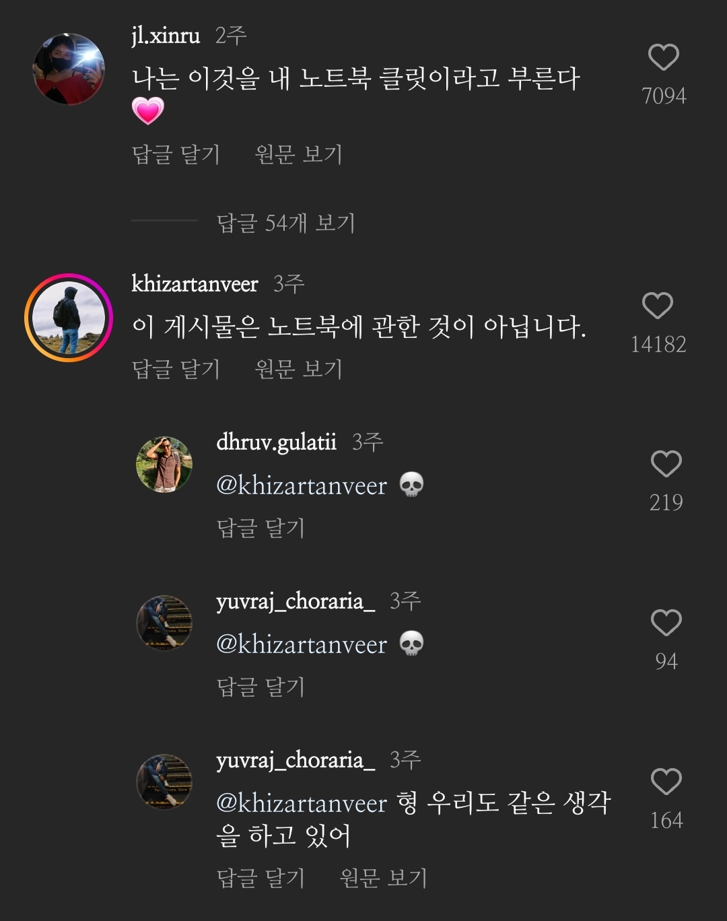
Task: Open the jl.xinru username link
Action: coord(166,35)
